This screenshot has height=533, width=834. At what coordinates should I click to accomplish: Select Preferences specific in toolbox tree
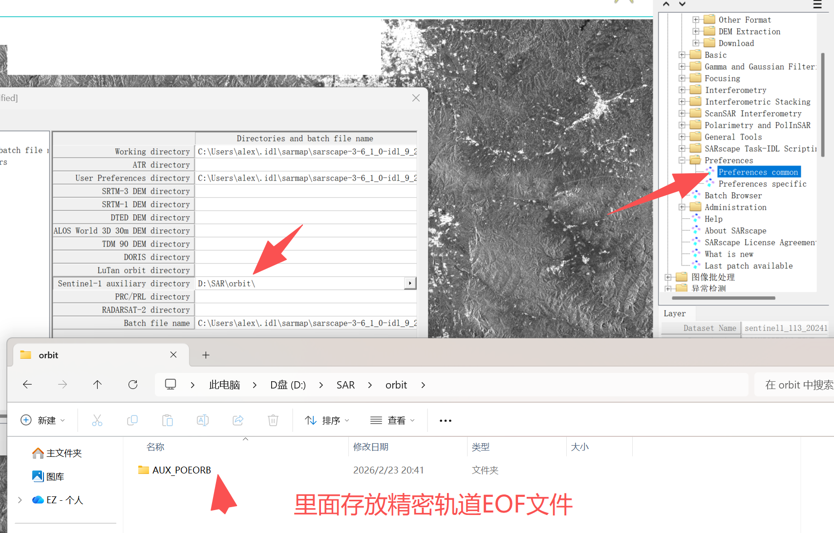pos(762,184)
